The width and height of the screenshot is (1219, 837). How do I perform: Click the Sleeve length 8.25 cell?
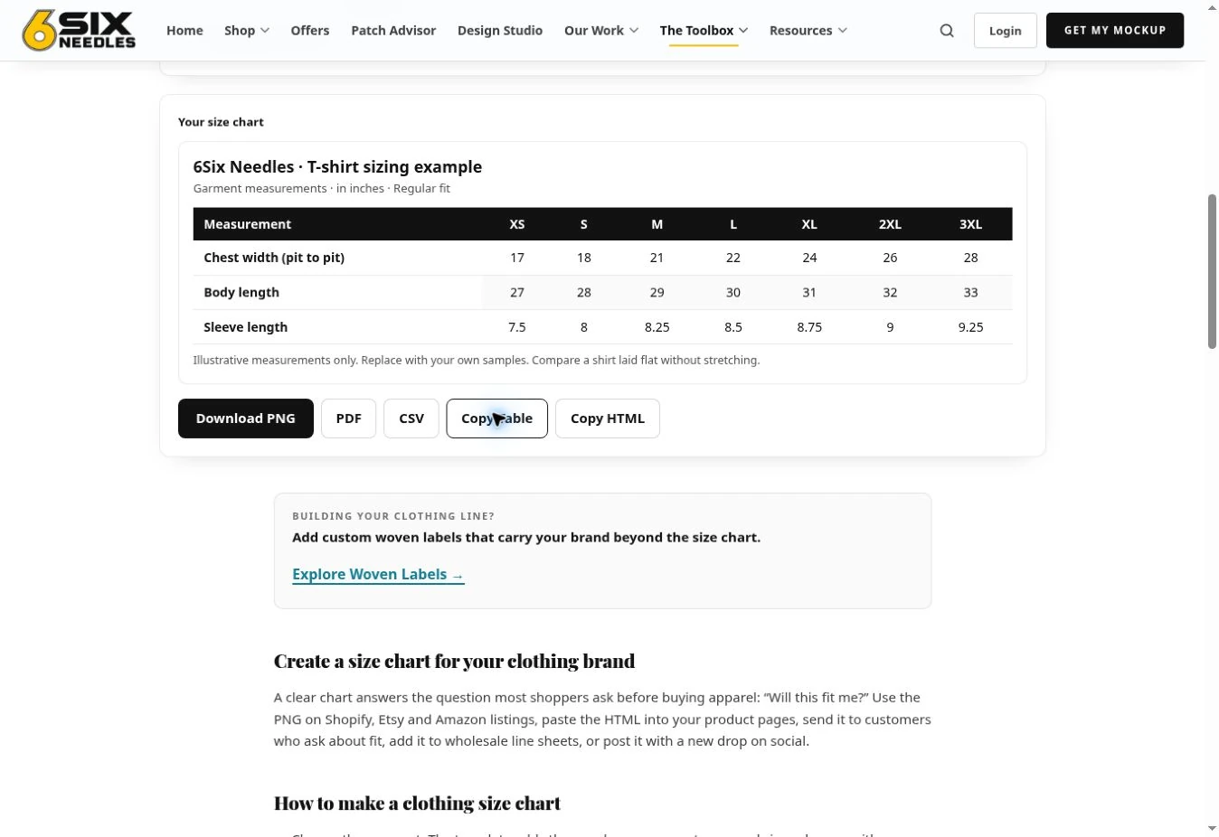(657, 327)
